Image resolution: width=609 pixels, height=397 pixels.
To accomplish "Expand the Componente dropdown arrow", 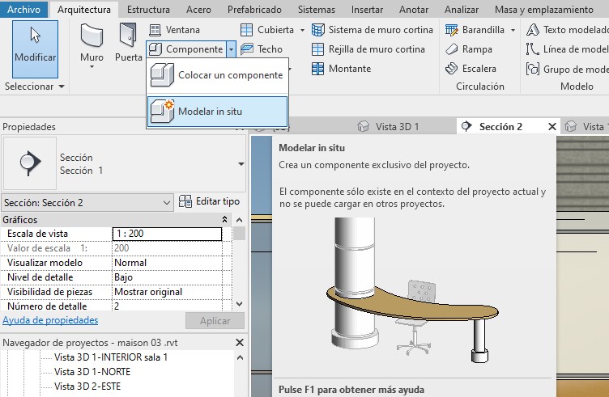I will [231, 49].
